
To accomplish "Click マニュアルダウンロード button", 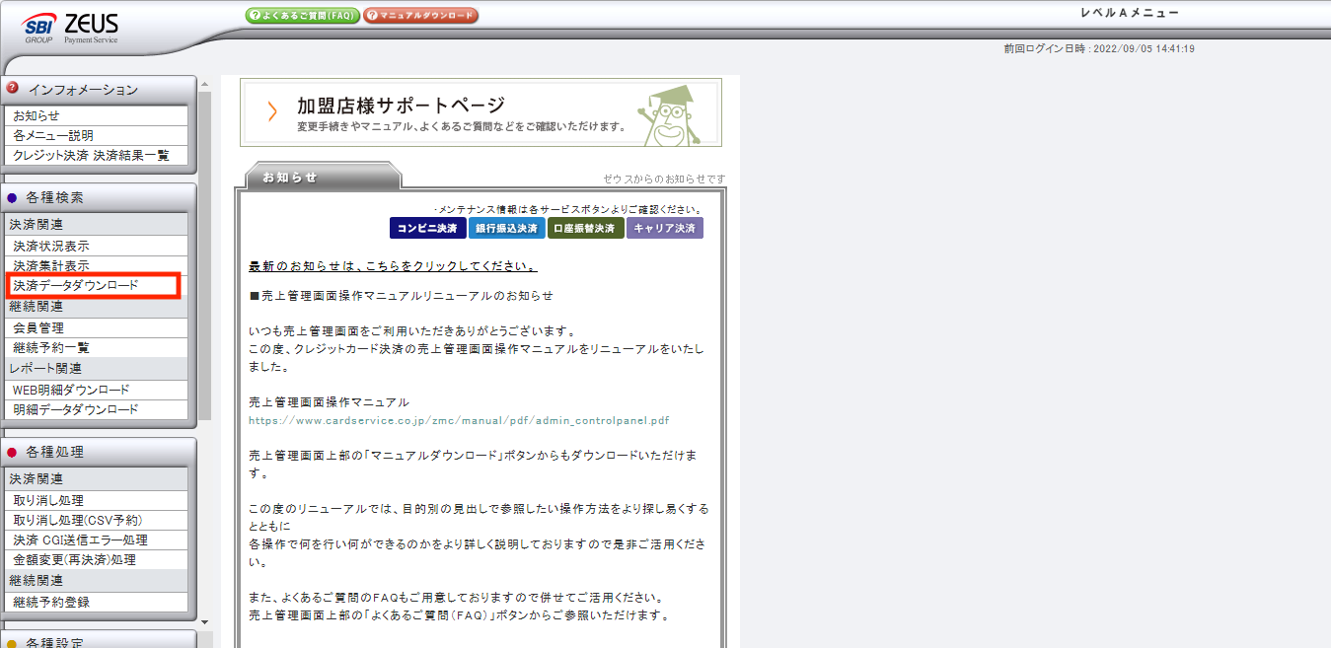I will [421, 16].
